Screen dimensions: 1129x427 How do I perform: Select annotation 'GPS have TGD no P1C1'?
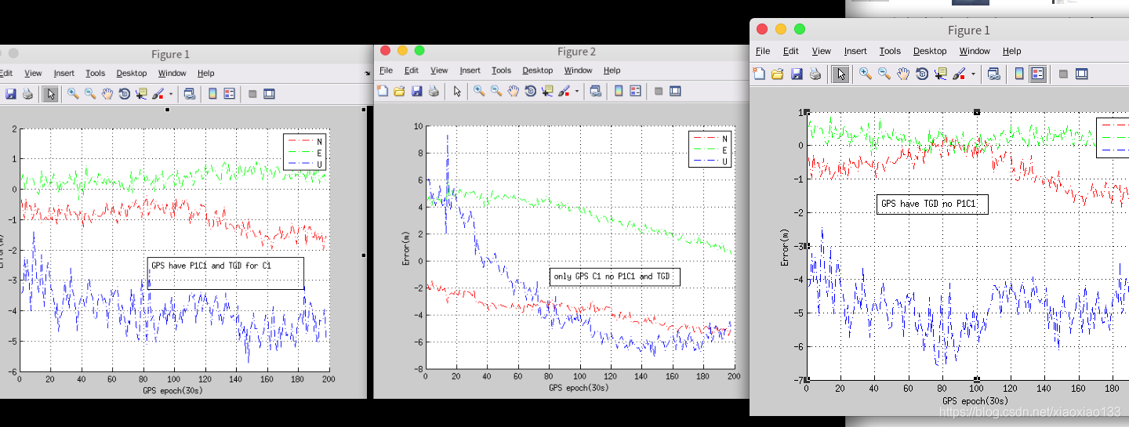932,204
